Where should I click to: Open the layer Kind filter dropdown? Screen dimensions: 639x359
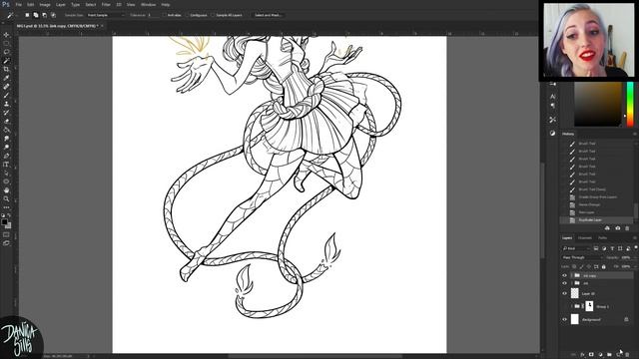(x=576, y=248)
